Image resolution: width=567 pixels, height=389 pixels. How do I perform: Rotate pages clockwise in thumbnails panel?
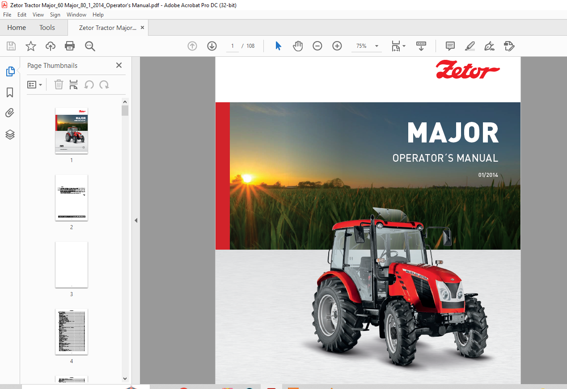pyautogui.click(x=104, y=84)
